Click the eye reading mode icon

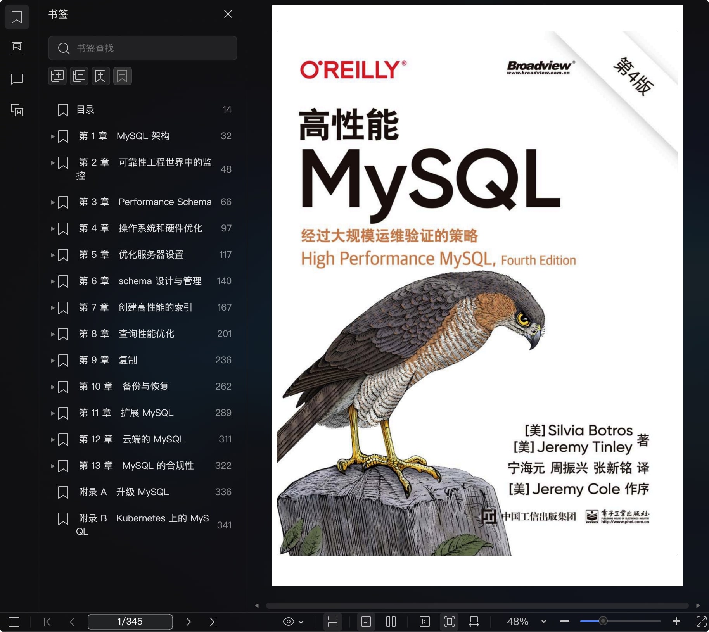pos(288,622)
